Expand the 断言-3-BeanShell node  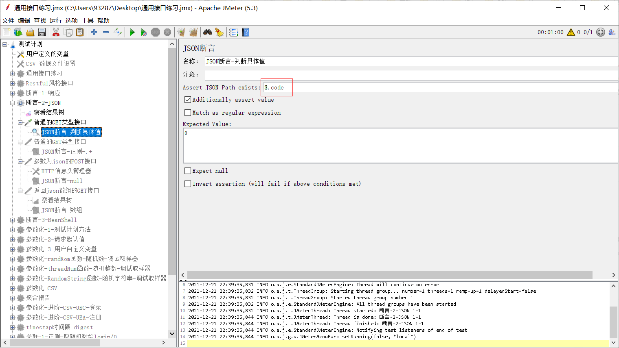[x=13, y=220]
